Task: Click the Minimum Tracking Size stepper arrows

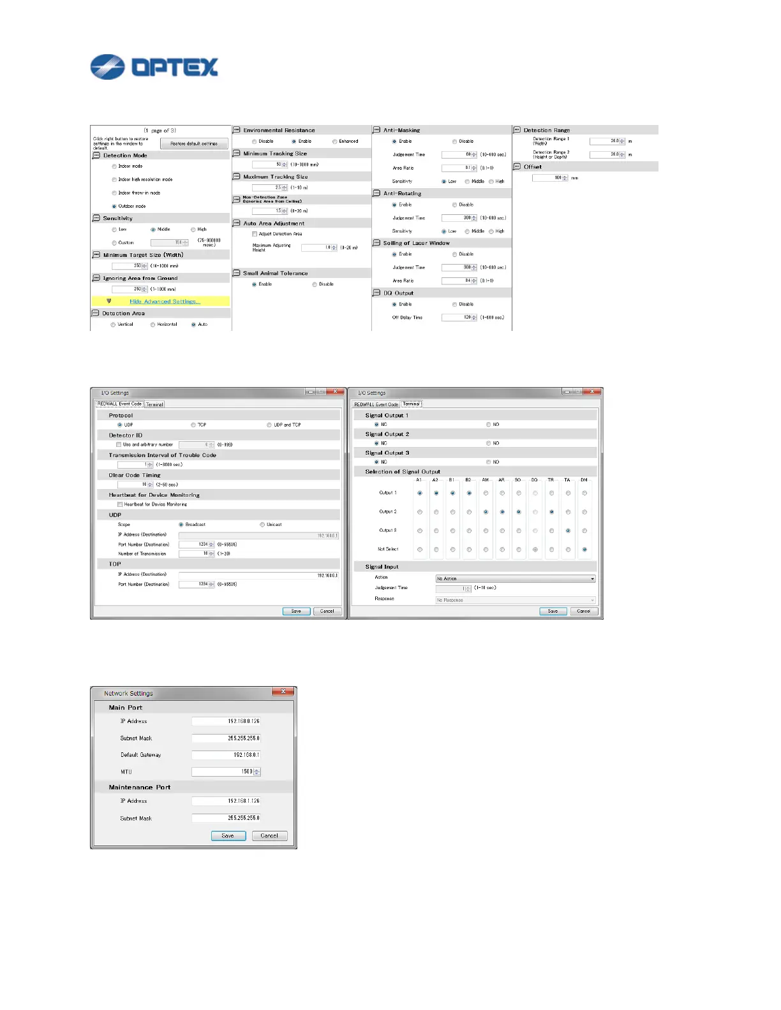Action: point(285,165)
